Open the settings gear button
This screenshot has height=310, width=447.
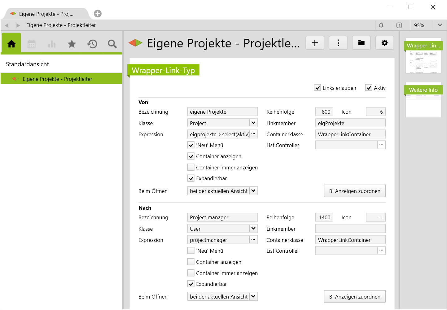tap(384, 43)
